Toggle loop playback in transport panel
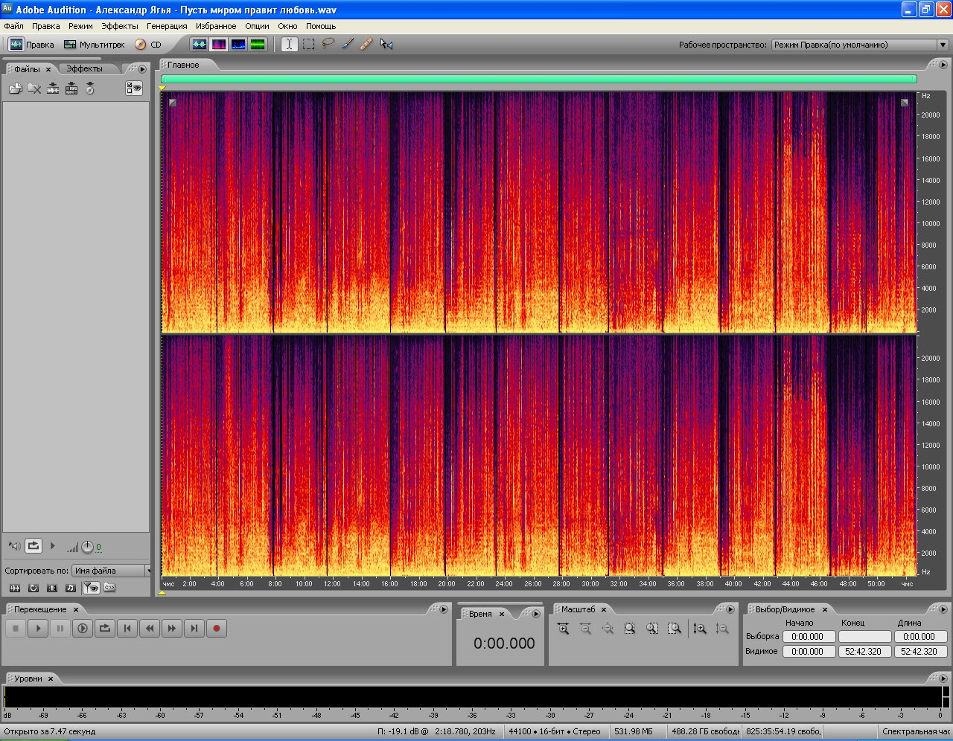 (105, 629)
